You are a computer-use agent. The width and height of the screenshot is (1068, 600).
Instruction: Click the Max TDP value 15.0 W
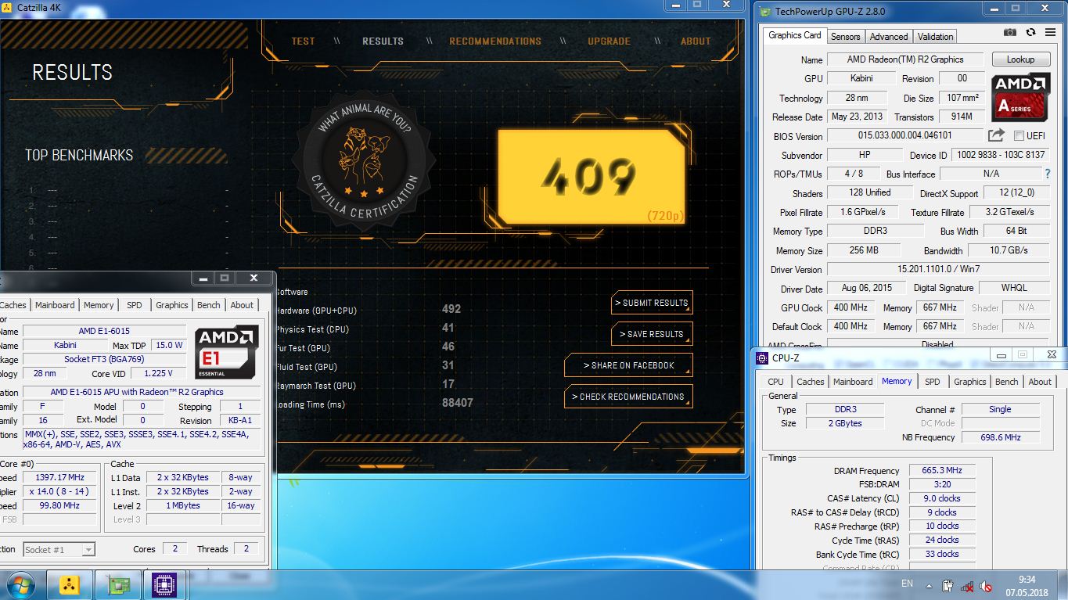168,345
